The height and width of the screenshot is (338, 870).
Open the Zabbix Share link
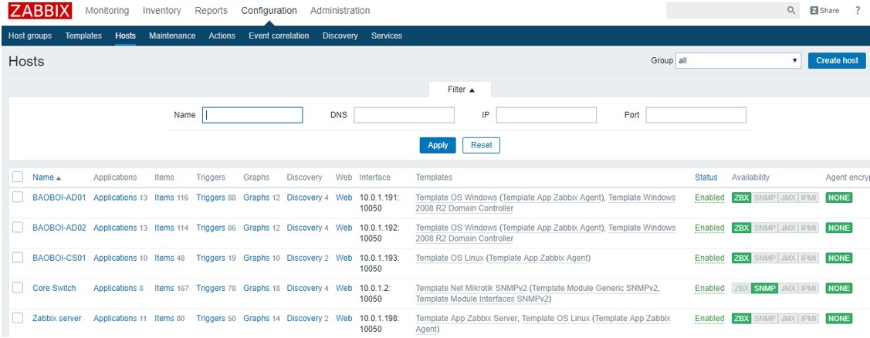pyautogui.click(x=824, y=11)
